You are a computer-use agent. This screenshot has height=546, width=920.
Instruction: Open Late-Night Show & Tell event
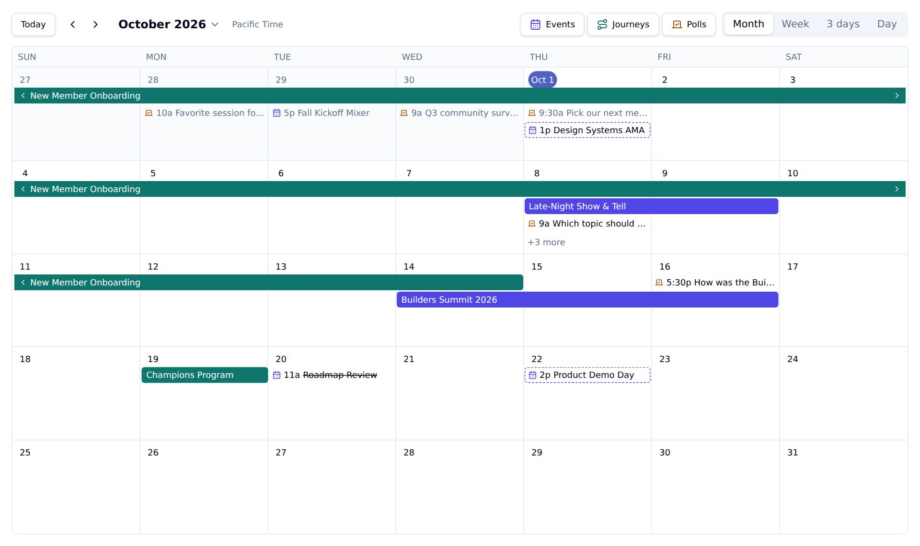(651, 206)
